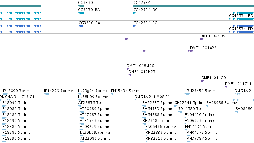
Task: Select EST IP18090.3prime
Action: point(17,91)
